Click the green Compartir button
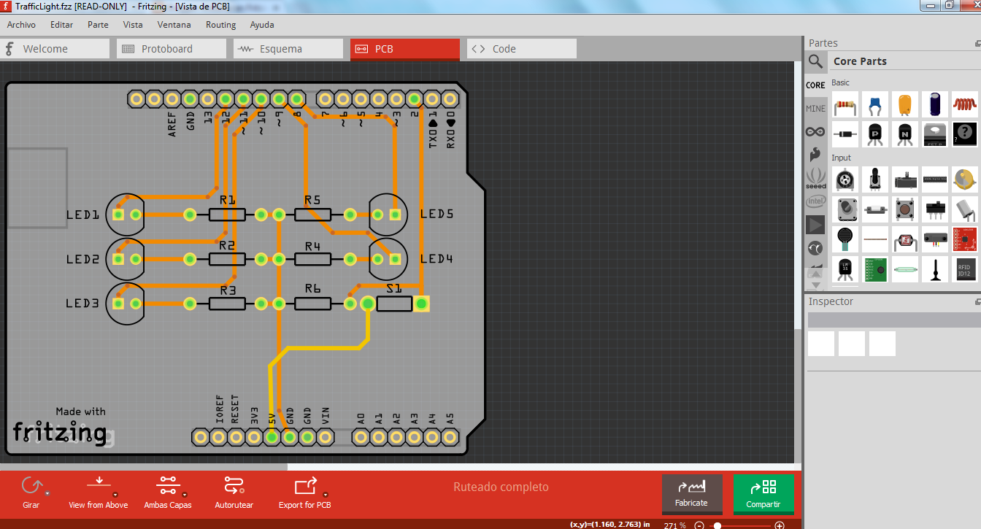981x529 pixels. coord(763,494)
